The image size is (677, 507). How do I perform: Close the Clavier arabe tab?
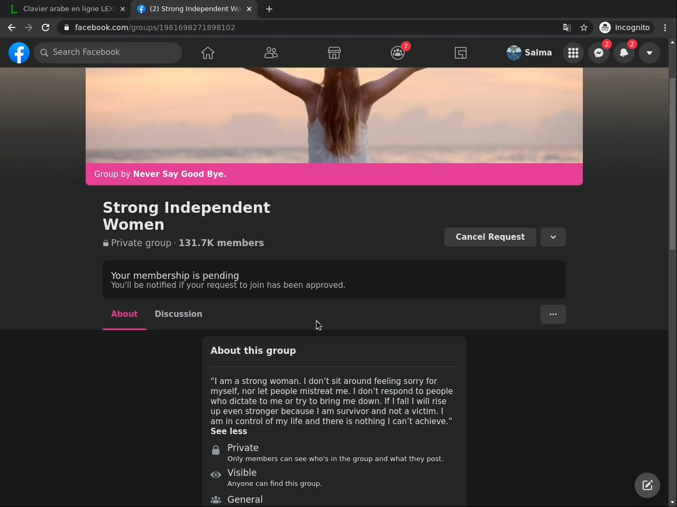point(122,9)
